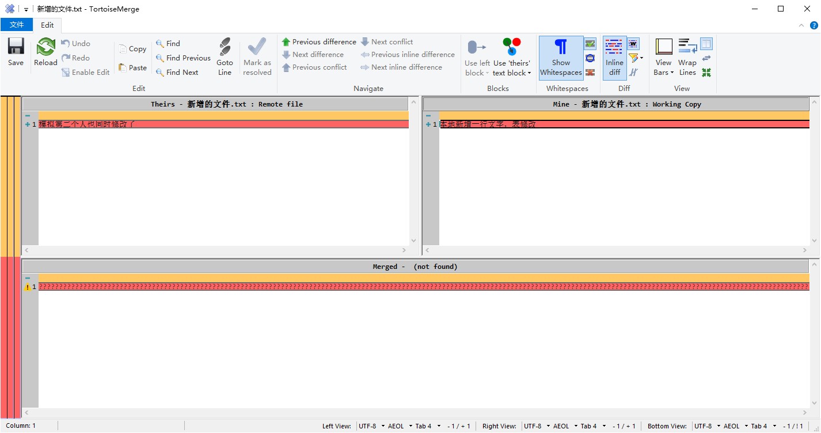Click the Theirs pane horizontal scrollbar
This screenshot has width=821, height=433.
(x=215, y=250)
